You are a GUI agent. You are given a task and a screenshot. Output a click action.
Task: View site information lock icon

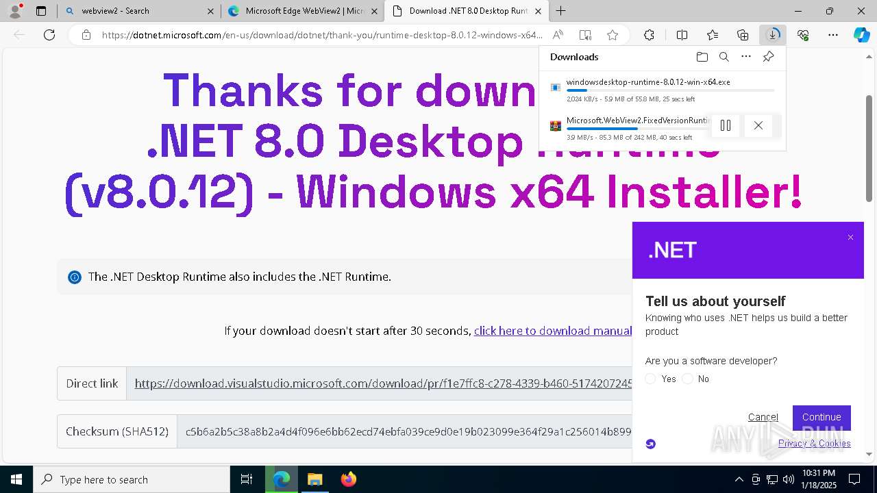click(86, 35)
